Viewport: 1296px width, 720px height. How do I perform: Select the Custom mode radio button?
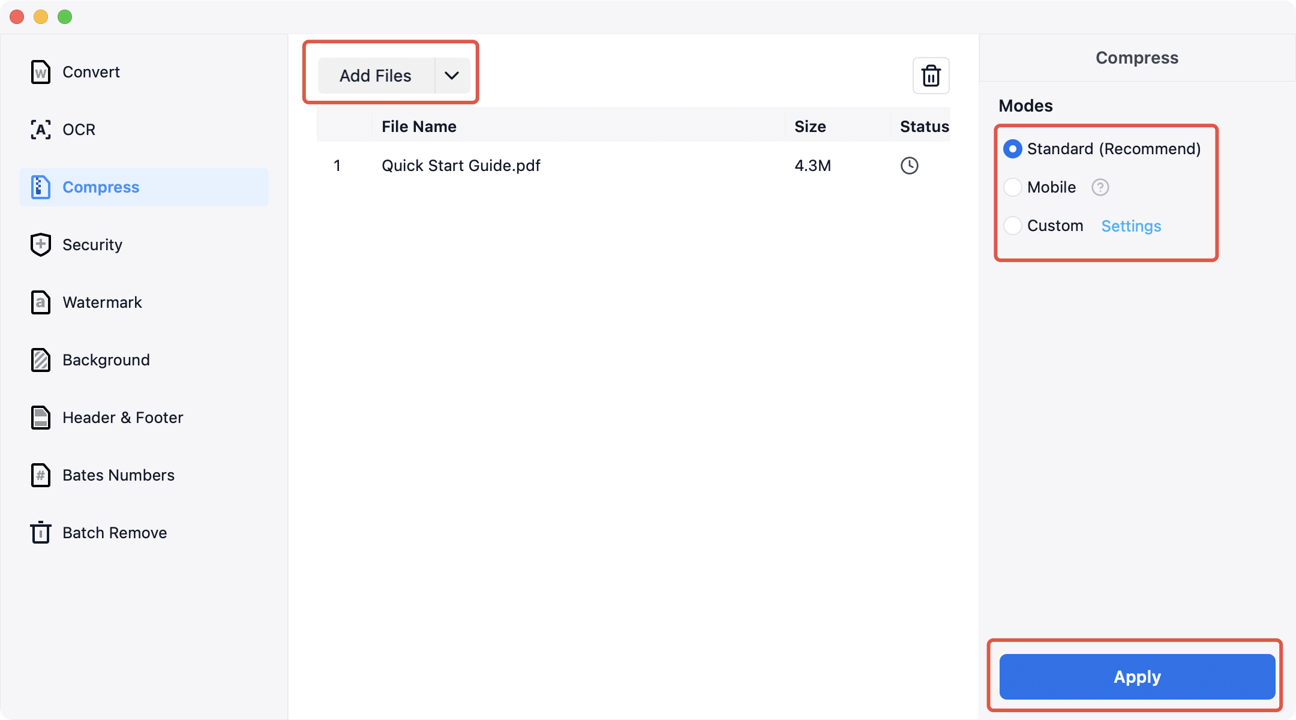pos(1013,226)
